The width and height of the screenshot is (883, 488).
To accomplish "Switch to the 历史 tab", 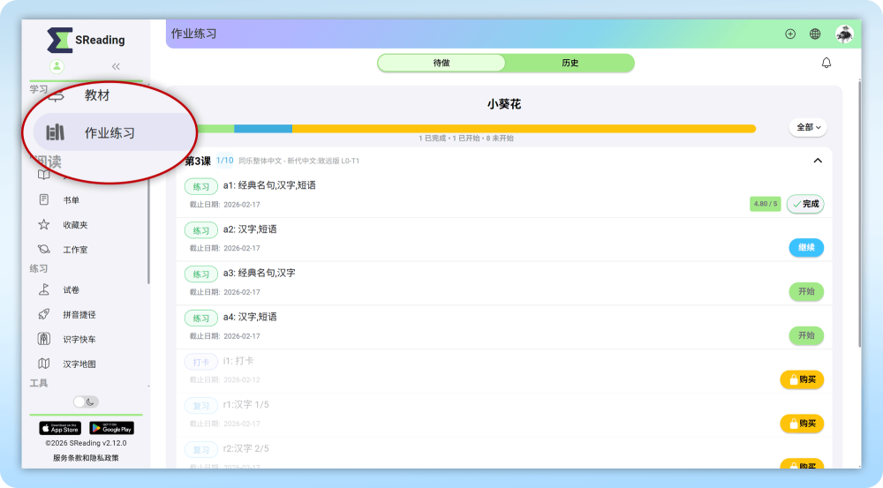I will (570, 63).
